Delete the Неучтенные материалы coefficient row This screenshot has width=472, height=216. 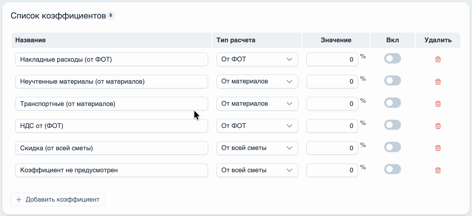coord(438,82)
